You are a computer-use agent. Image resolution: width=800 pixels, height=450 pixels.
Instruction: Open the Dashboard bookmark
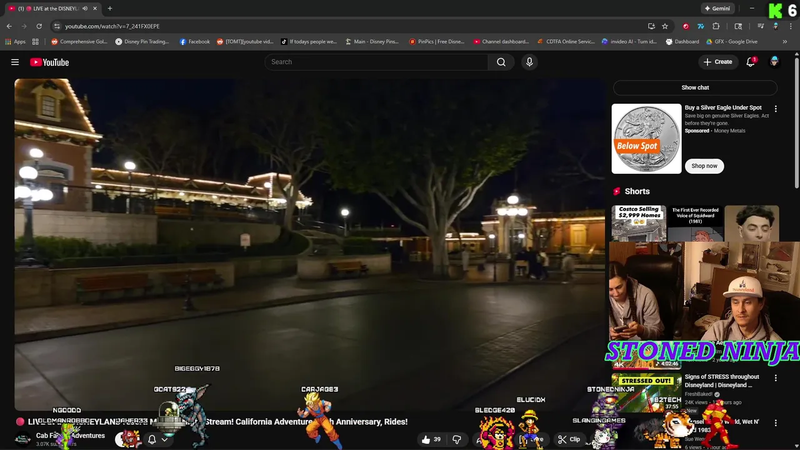coord(682,42)
